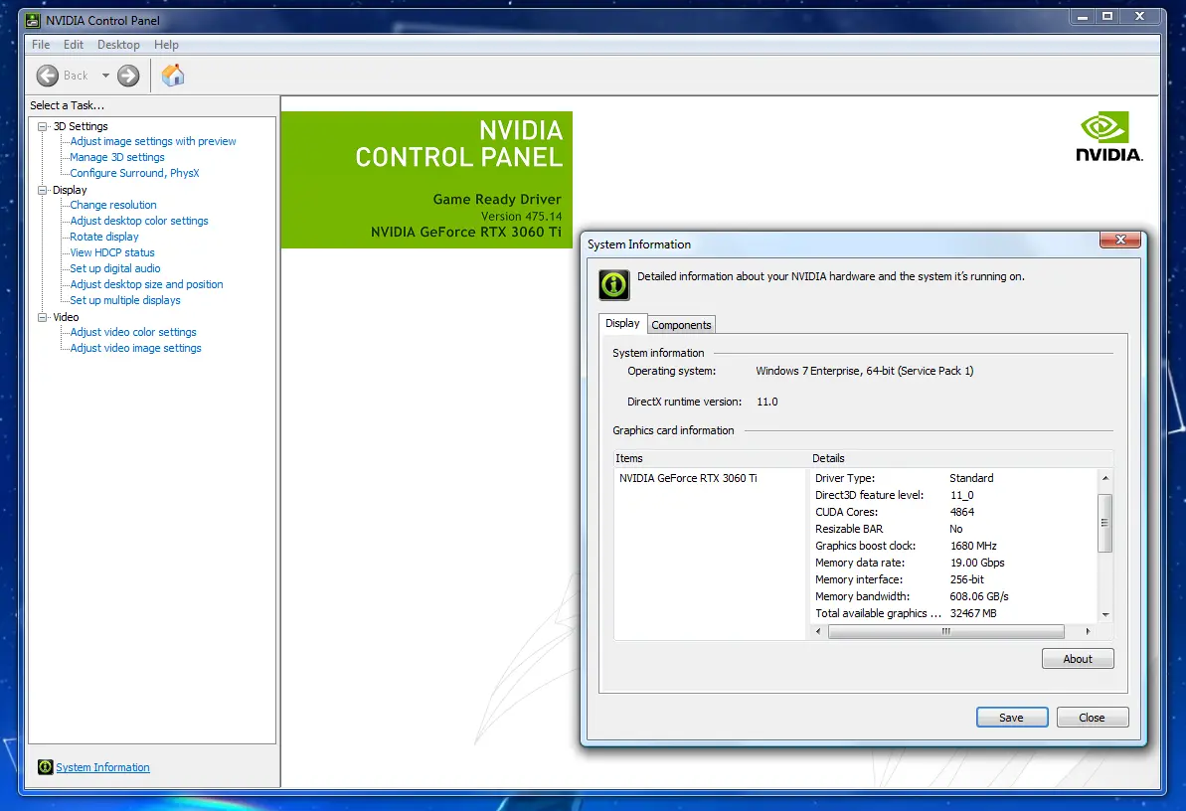Click the Video tree label

coord(66,317)
